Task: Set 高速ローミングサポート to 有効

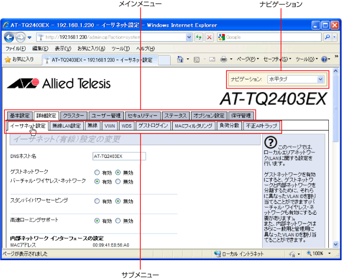Action: (x=97, y=221)
